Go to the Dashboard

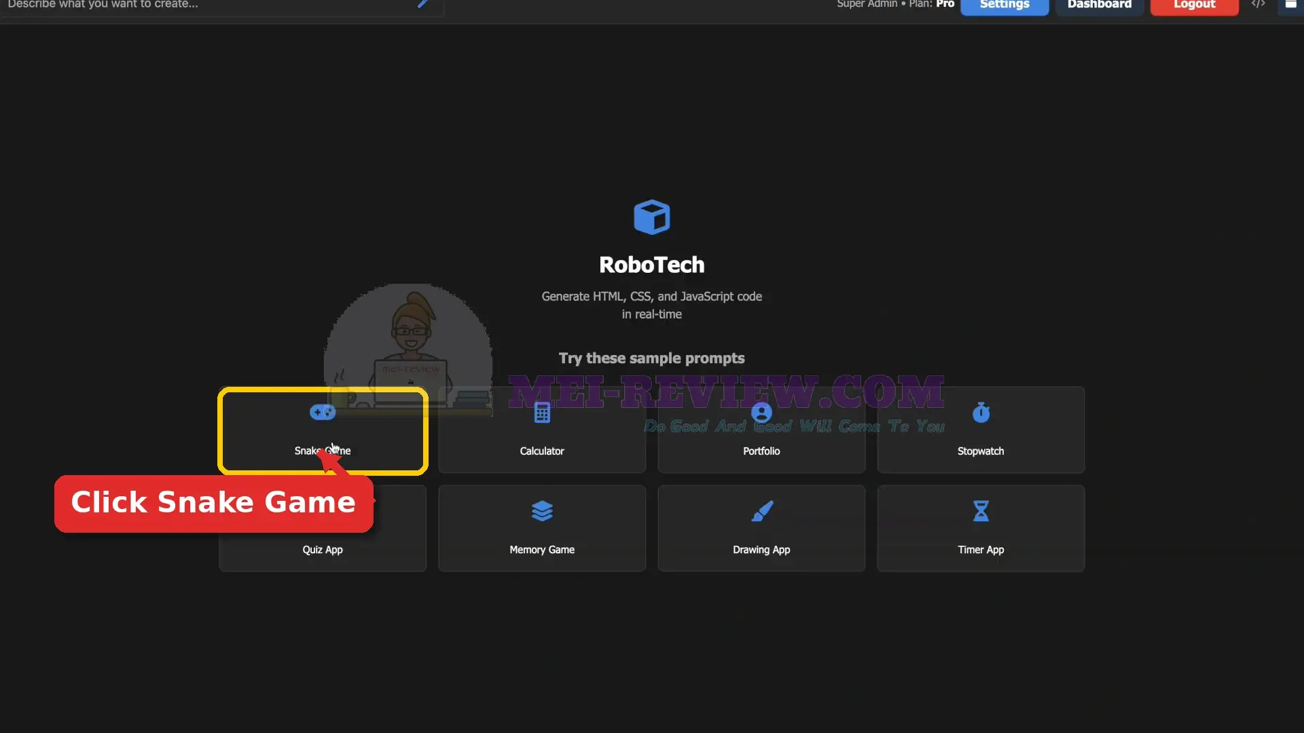[1100, 5]
